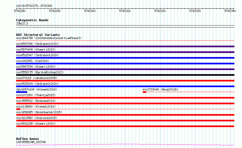Click the esv3555932 (Boomsma2014) label
This screenshot has height=148, width=242.
[36, 101]
